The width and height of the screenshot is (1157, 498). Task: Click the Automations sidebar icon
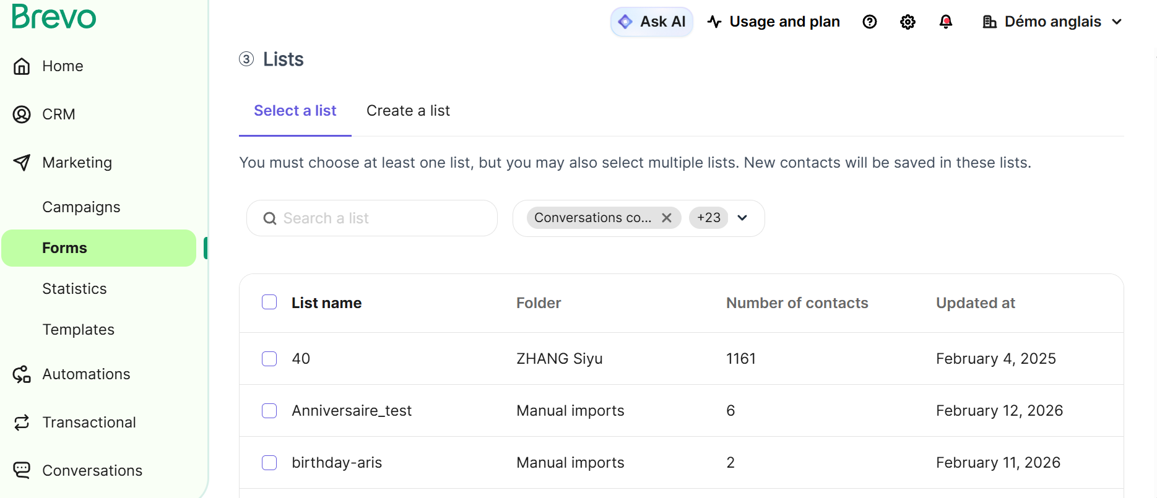point(22,374)
